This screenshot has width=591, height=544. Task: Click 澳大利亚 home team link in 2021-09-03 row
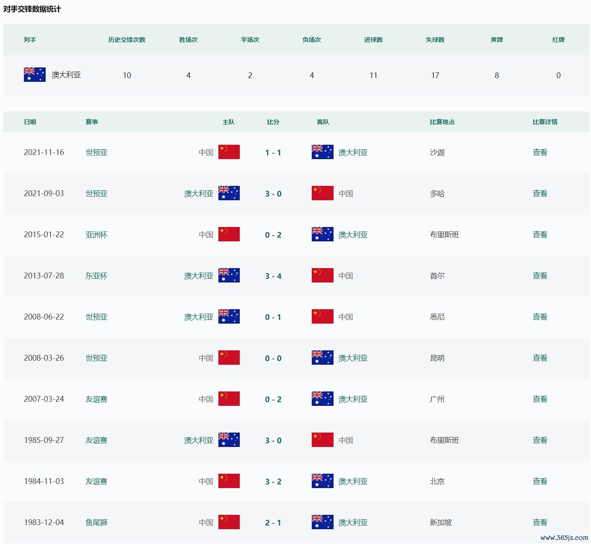click(199, 194)
